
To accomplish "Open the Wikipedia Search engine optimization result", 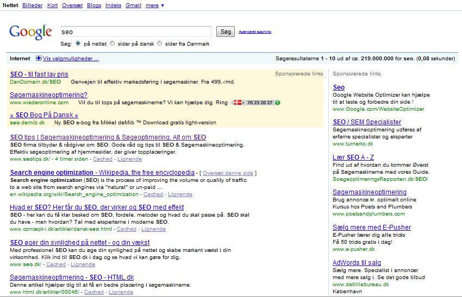I will [102, 173].
